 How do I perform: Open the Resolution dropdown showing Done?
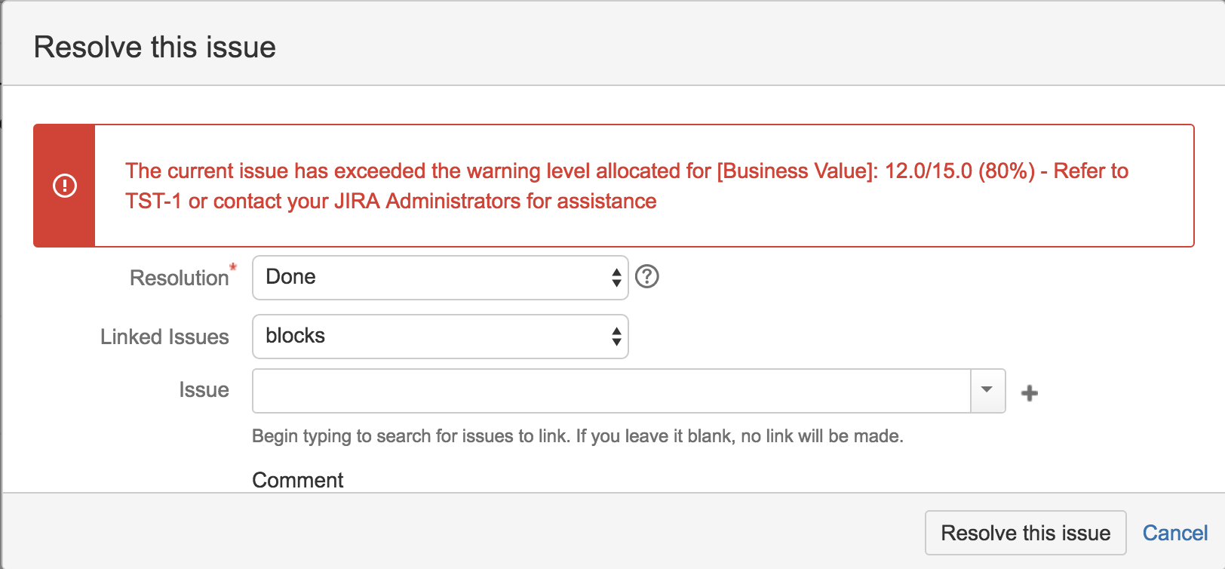[430, 278]
